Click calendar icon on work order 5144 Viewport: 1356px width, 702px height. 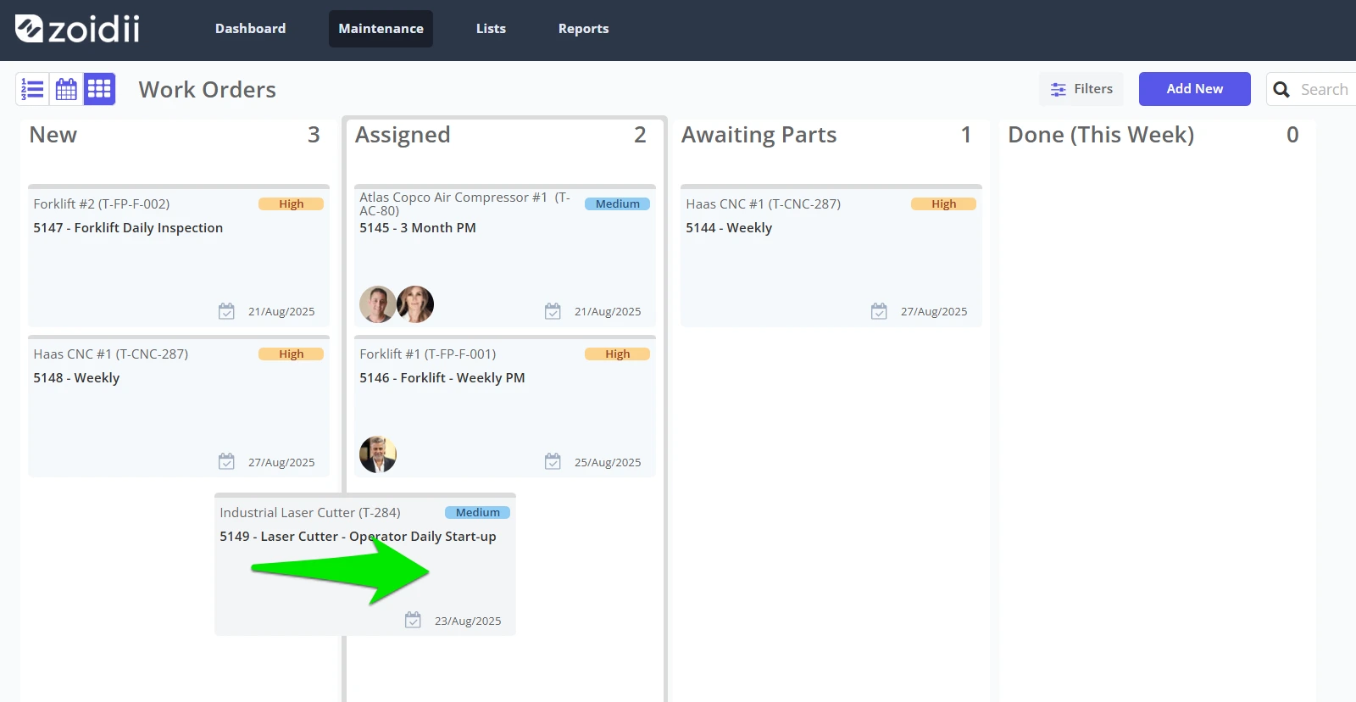coord(879,311)
